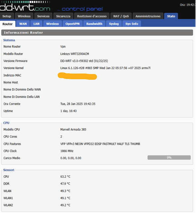Click router name value Vpn
Image resolution: width=196 pixels, height=213 pixels.
pos(63,47)
